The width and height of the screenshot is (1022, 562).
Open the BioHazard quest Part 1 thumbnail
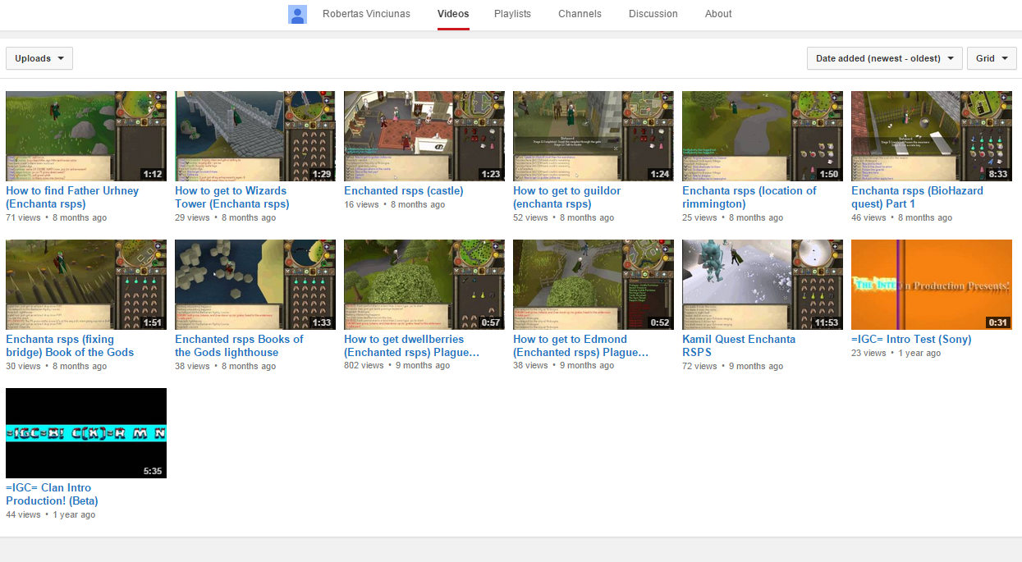coord(932,136)
